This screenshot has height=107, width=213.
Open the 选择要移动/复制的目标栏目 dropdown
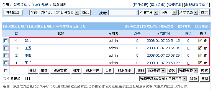pyautogui.click(x=163, y=79)
